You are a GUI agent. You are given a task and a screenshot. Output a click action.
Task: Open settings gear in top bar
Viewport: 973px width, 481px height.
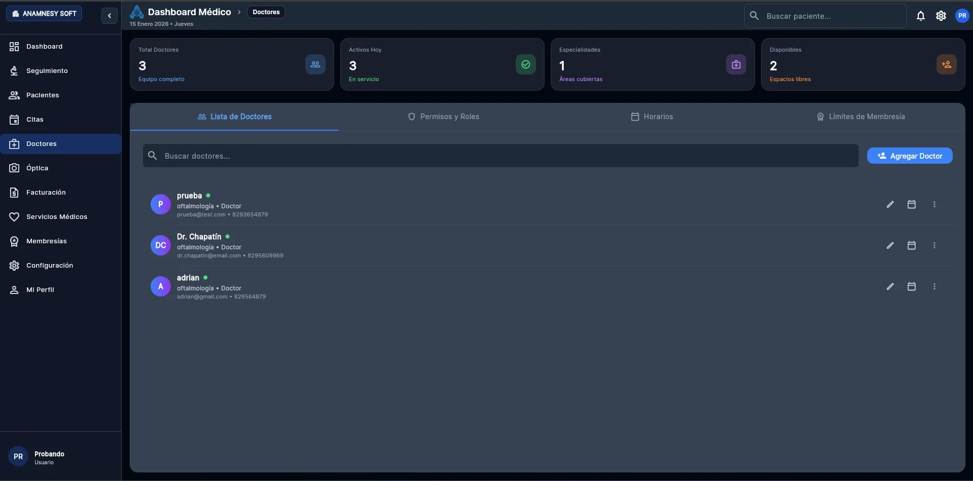pos(941,16)
